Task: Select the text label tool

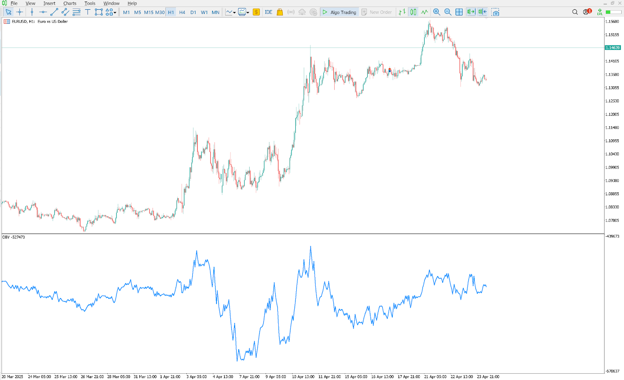Action: [x=88, y=12]
